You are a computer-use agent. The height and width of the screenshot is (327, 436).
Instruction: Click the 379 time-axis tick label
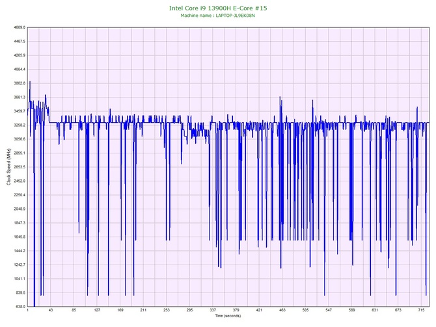[x=236, y=310]
